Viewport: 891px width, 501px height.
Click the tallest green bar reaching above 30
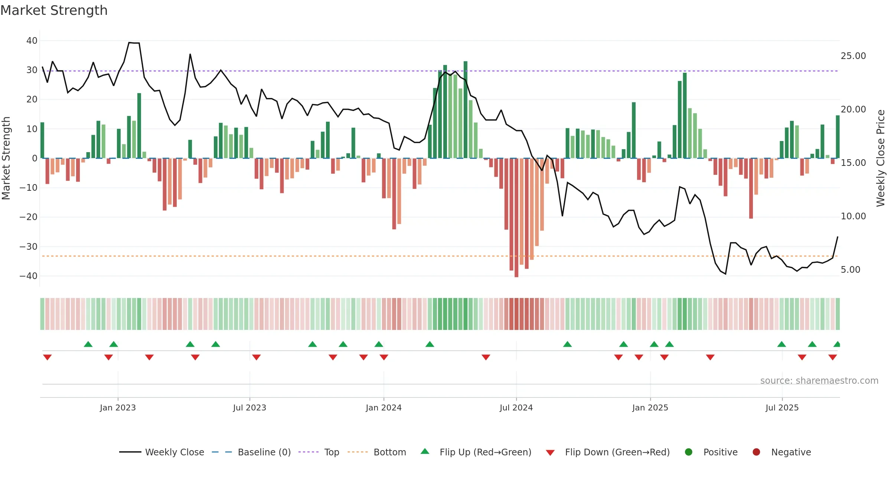coord(466,110)
